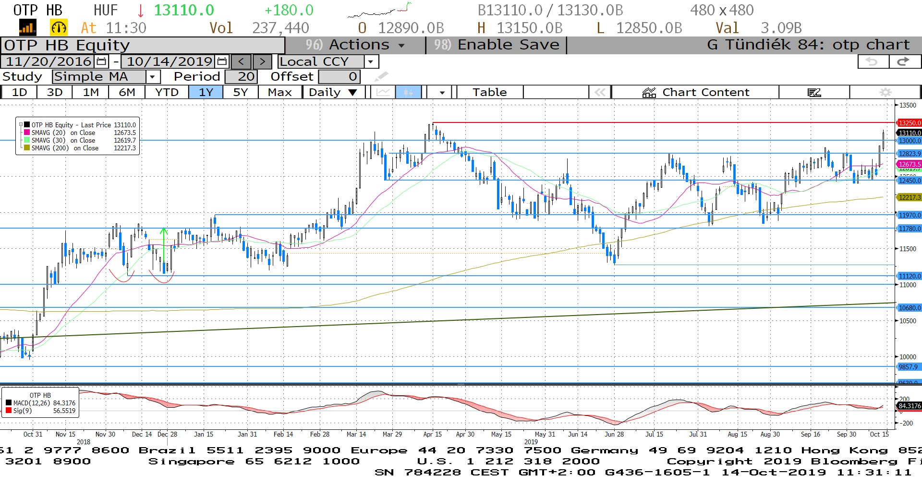
Task: Open the Simple MA study dropdown
Action: (x=153, y=76)
